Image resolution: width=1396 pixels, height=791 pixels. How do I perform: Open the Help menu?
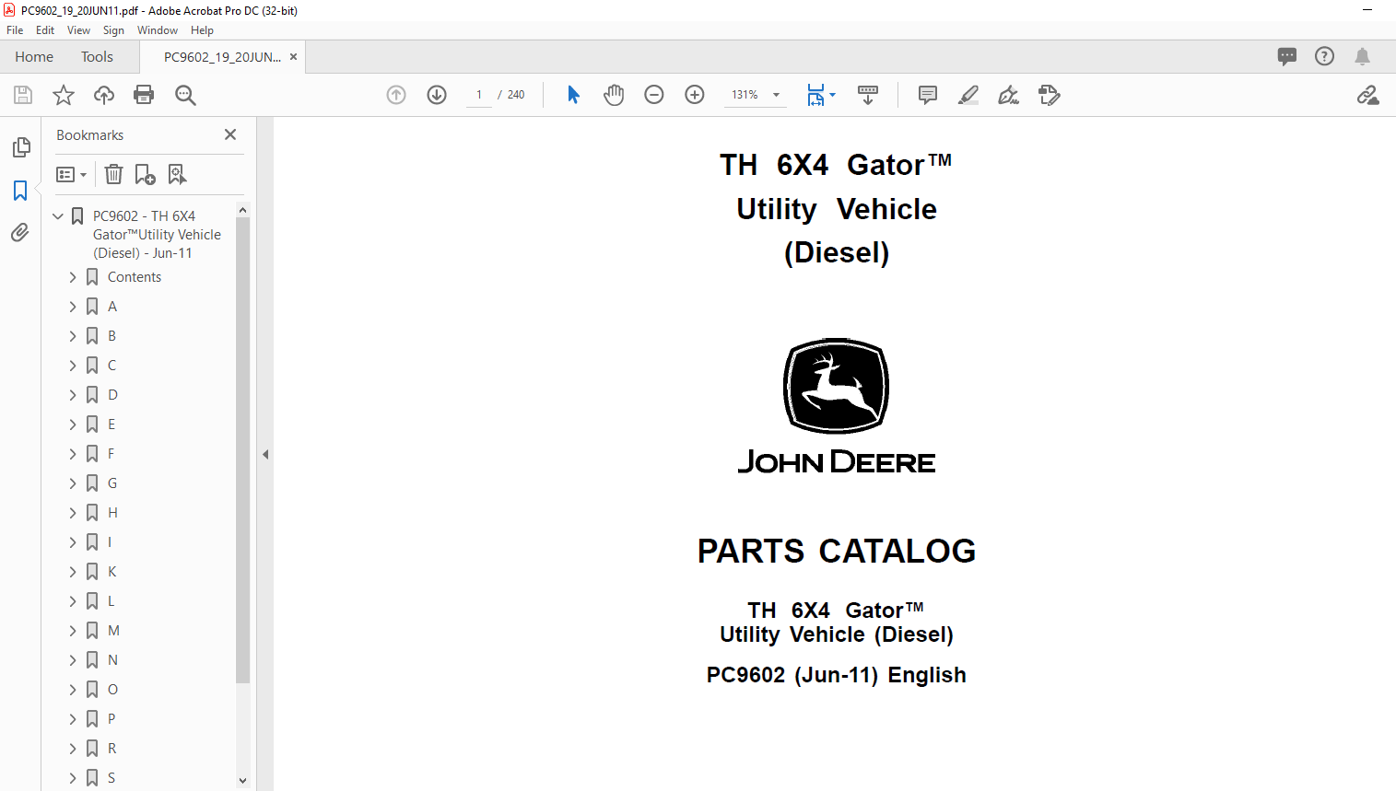click(202, 30)
